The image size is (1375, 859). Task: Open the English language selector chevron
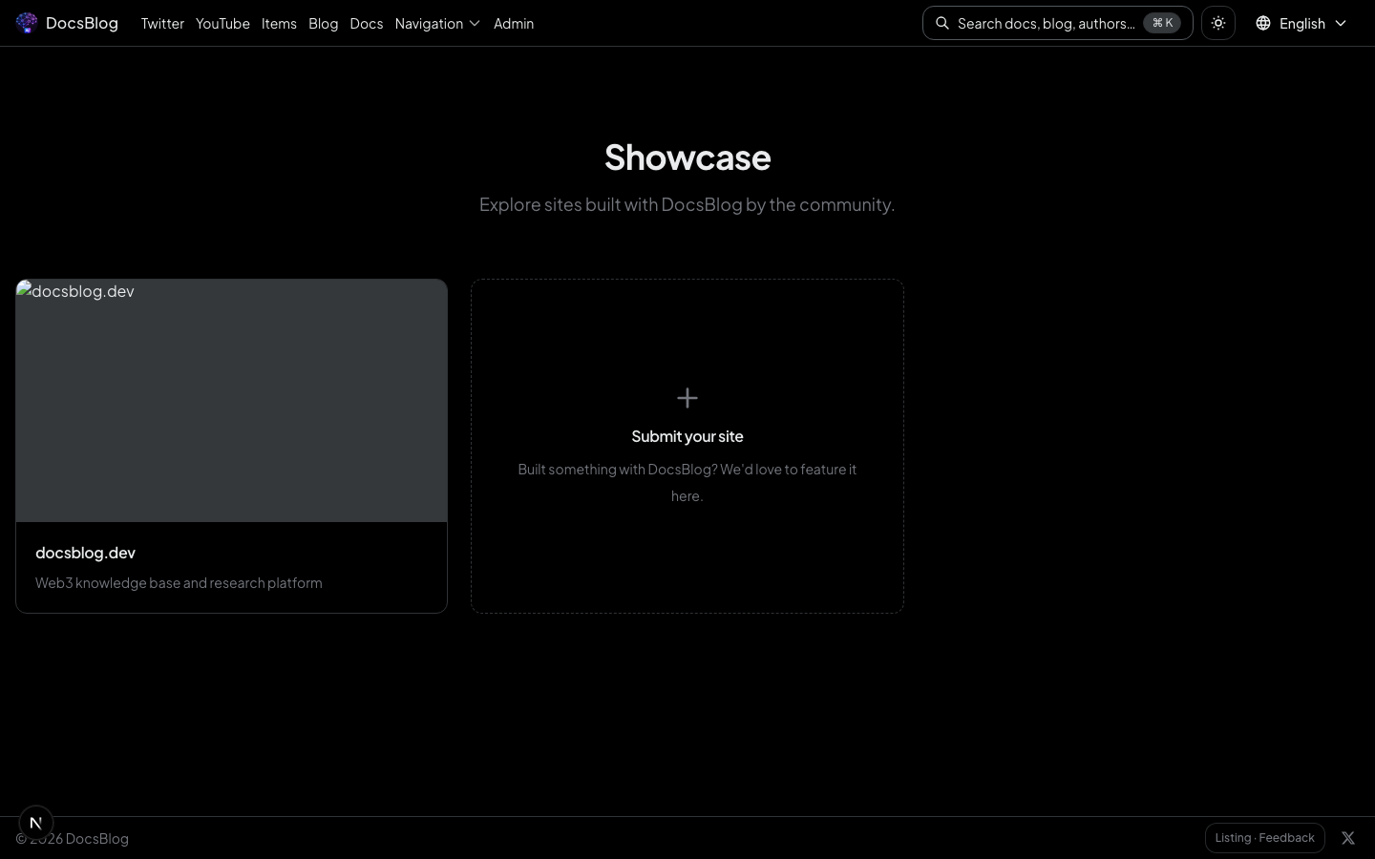[1341, 23]
